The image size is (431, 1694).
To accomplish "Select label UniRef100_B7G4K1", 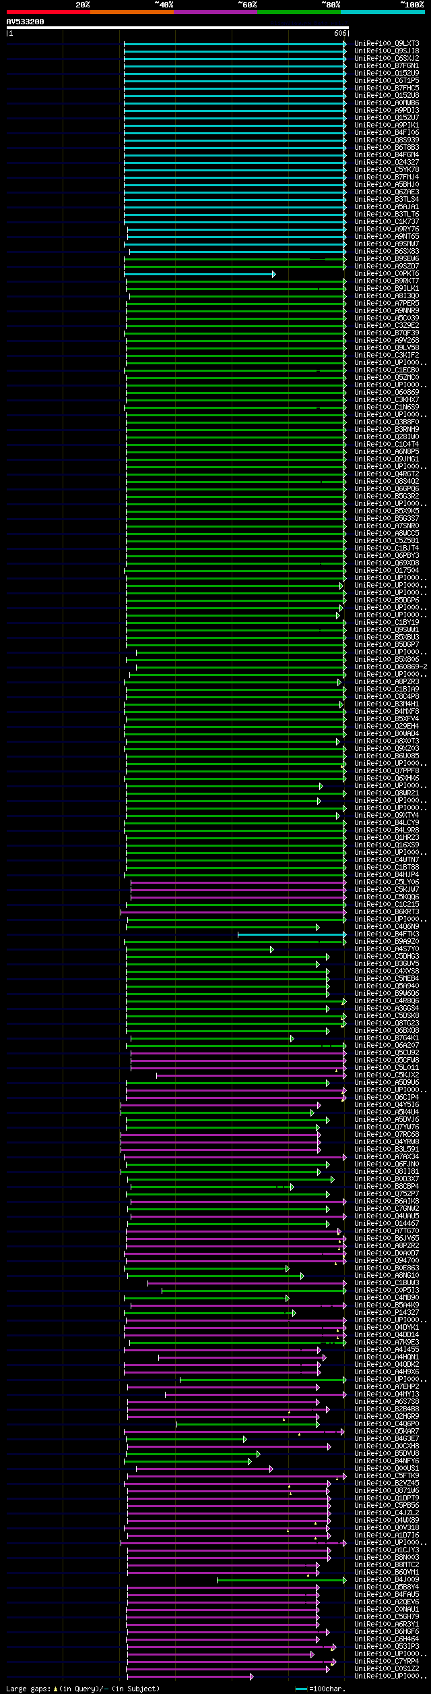I will click(387, 1038).
